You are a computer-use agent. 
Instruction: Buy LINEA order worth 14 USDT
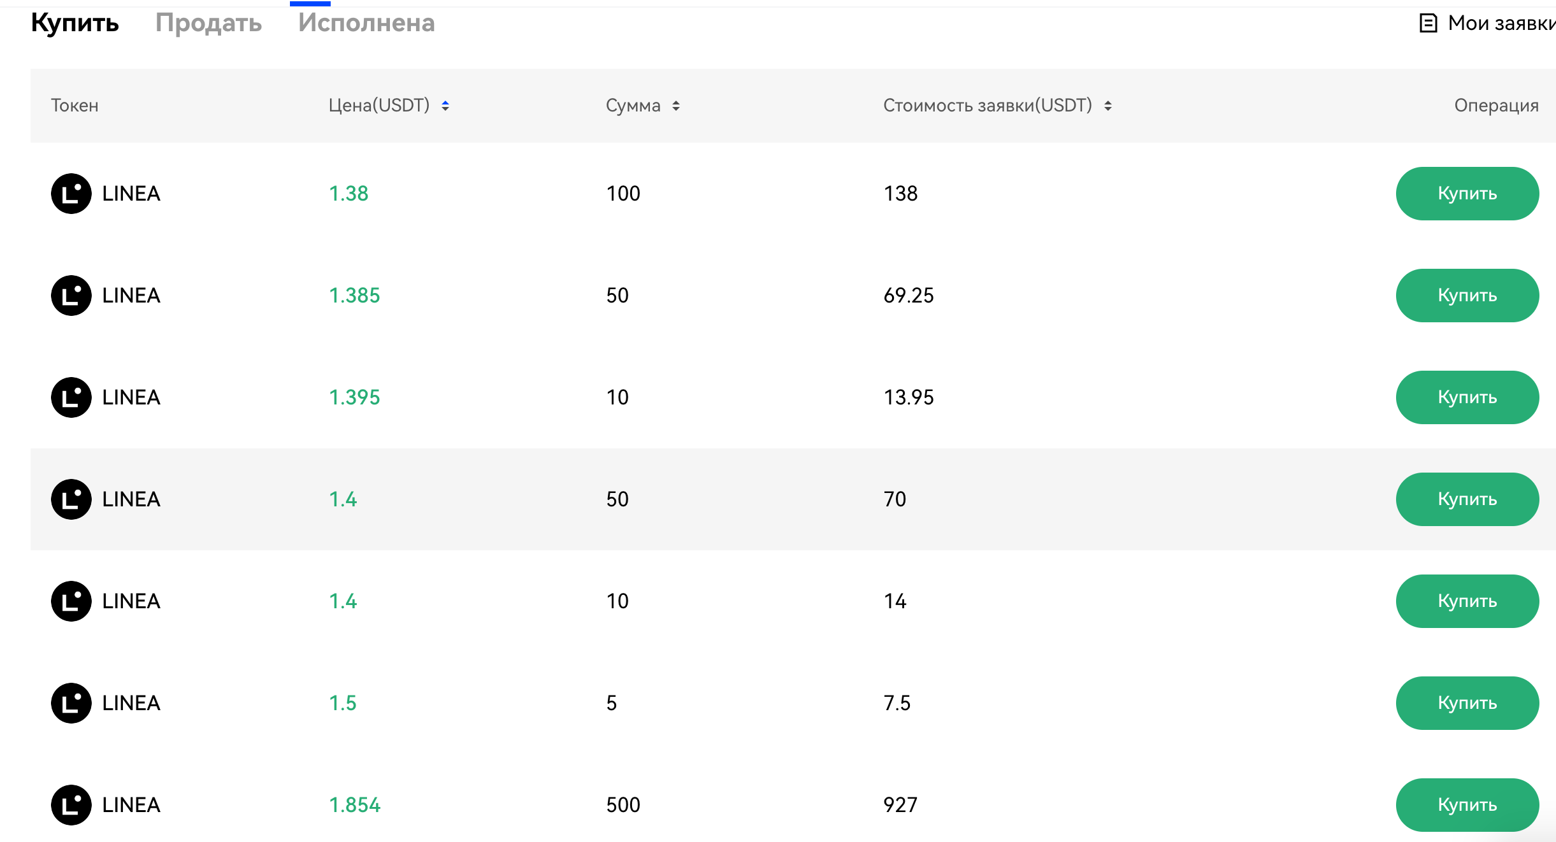coord(1467,601)
